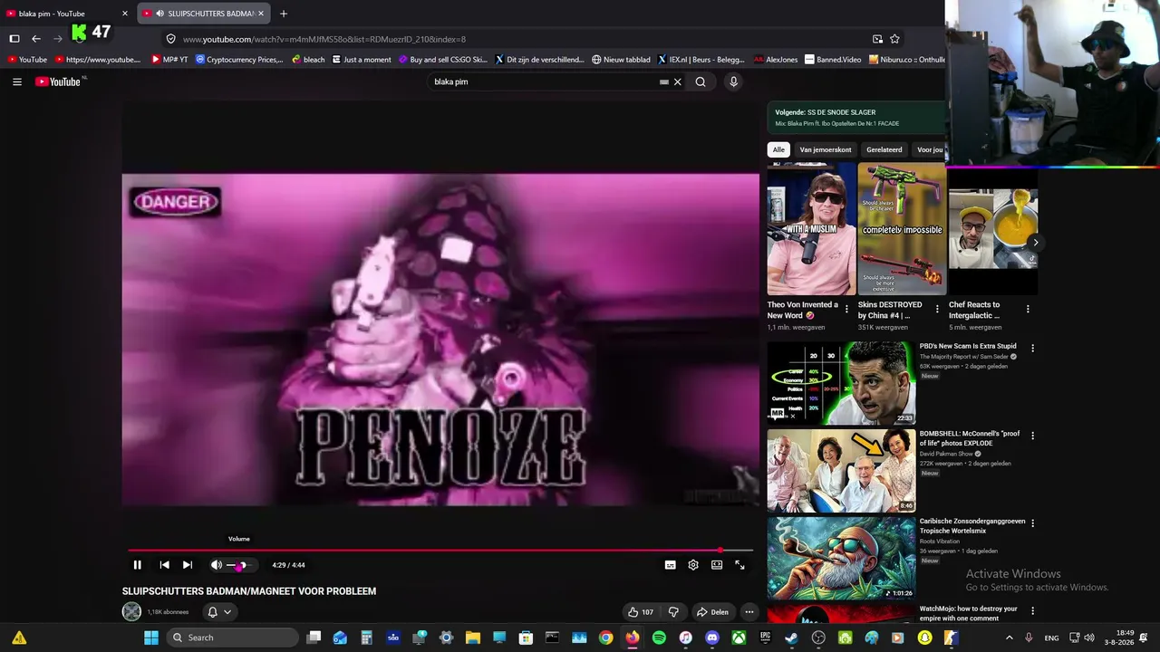This screenshot has width=1160, height=652.
Task: Click the taskbar Search box
Action: [x=232, y=638]
